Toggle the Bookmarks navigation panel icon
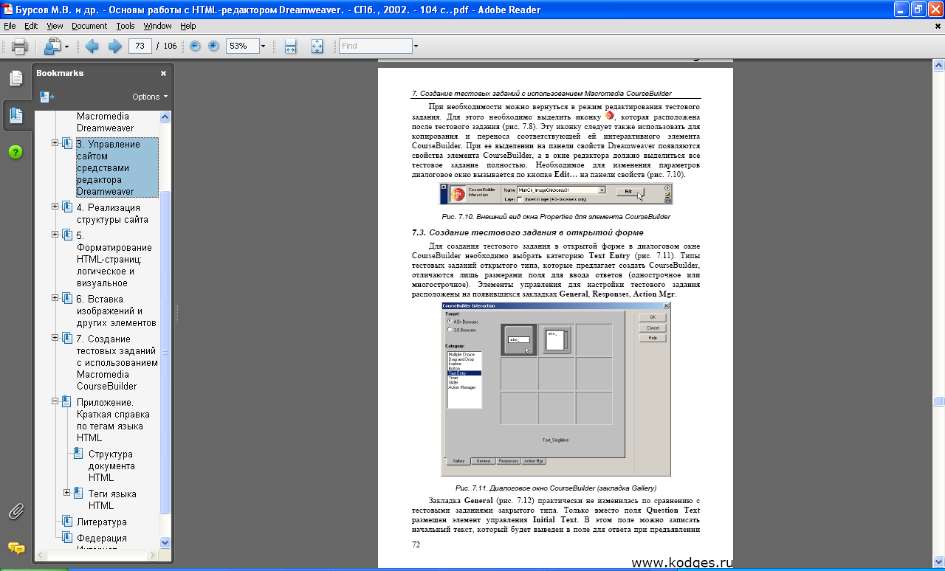Image resolution: width=945 pixels, height=571 pixels. point(16,115)
